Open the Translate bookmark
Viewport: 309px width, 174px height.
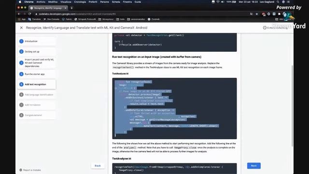[x=34, y=19]
